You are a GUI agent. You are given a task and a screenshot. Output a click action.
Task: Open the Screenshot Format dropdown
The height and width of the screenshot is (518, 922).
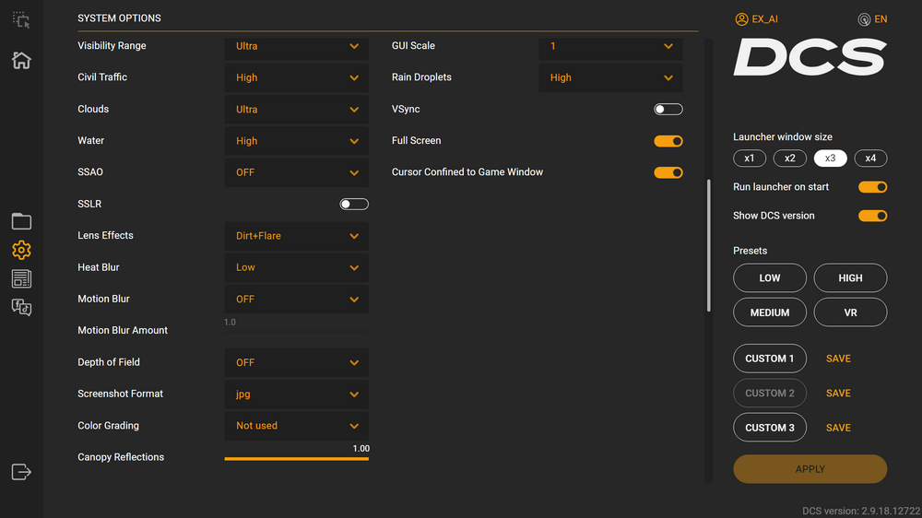click(x=296, y=394)
